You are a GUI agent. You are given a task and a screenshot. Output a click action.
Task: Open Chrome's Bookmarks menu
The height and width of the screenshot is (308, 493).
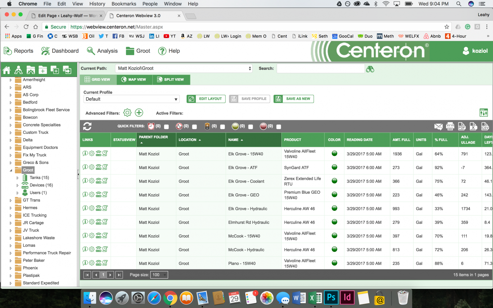124,4
